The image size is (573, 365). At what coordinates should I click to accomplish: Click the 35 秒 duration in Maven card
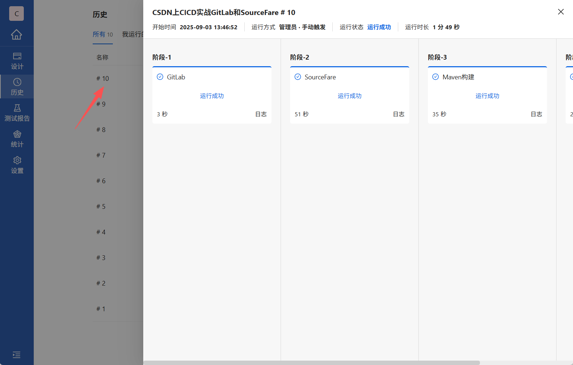pyautogui.click(x=439, y=114)
